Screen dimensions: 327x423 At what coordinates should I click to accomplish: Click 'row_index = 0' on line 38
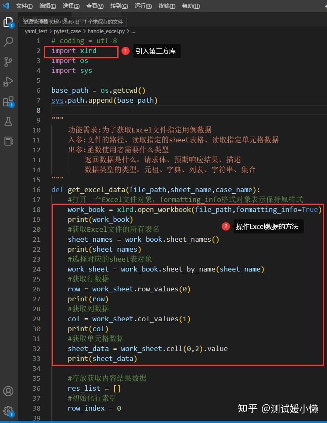(94, 408)
